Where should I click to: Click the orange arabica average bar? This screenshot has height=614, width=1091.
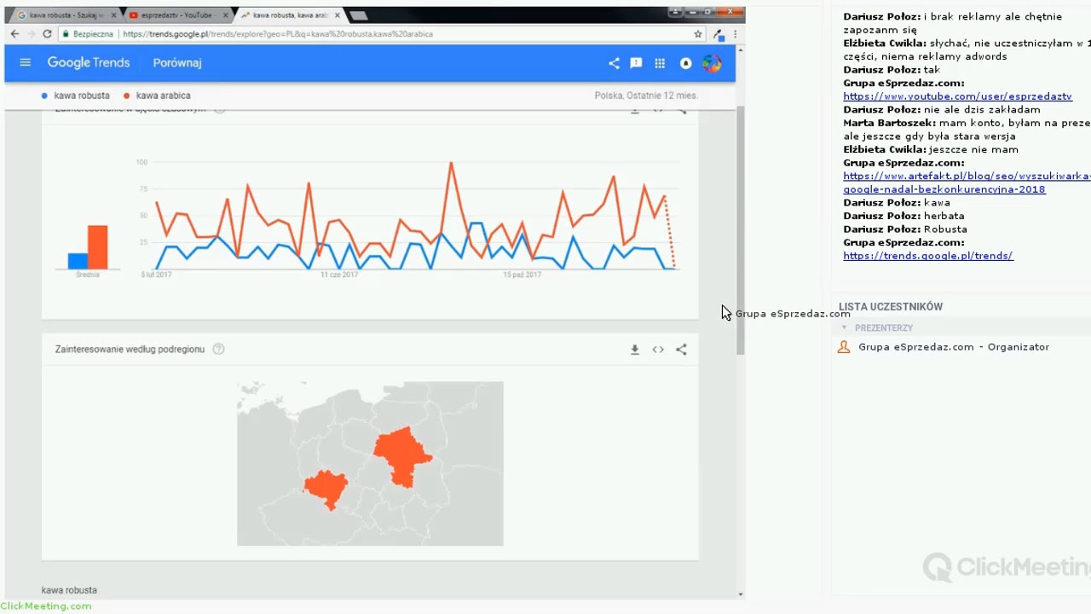click(x=98, y=247)
